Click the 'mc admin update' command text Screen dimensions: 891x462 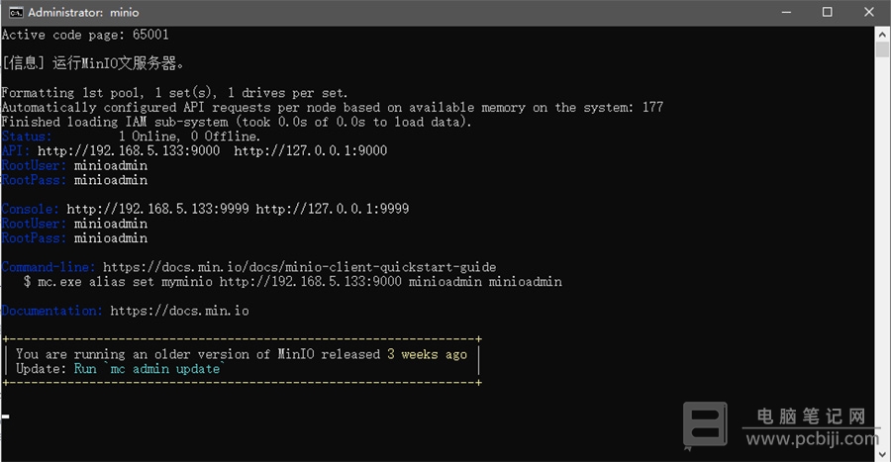click(164, 369)
